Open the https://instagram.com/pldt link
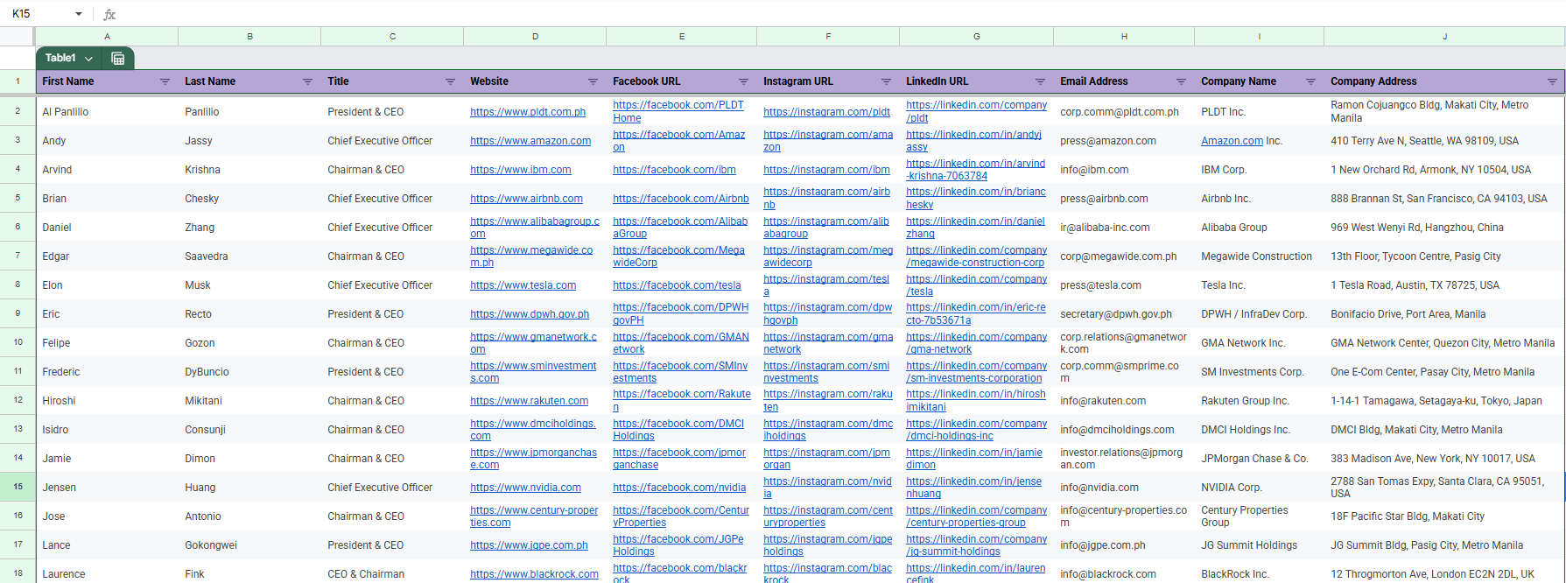This screenshot has height=583, width=1566. point(826,112)
